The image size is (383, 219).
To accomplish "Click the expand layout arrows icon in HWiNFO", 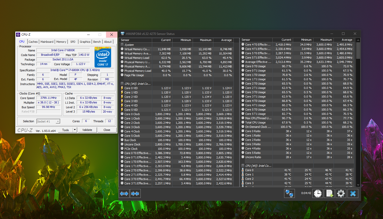I will pyautogui.click(x=124, y=194).
